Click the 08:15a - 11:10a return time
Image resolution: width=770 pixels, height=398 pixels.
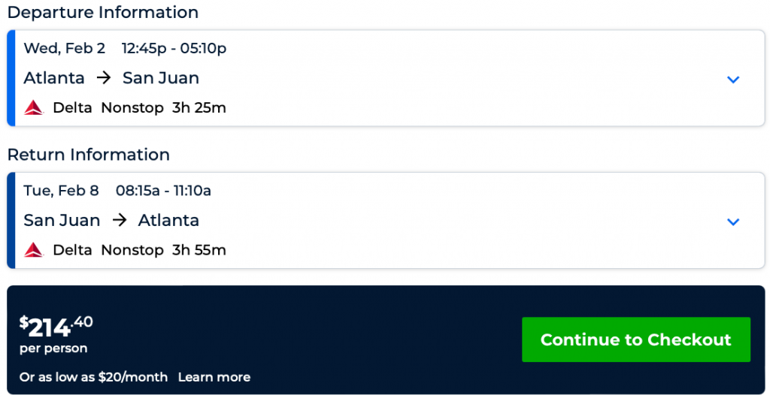tap(163, 191)
